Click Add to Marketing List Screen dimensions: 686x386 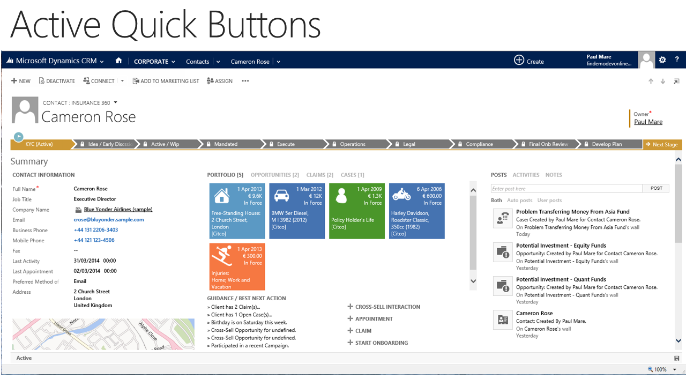coord(166,81)
